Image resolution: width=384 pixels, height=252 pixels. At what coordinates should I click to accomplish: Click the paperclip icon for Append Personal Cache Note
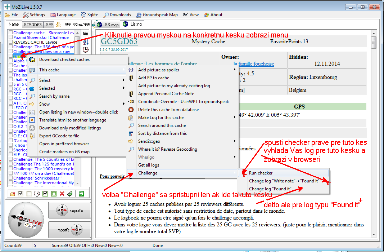pos(131,94)
